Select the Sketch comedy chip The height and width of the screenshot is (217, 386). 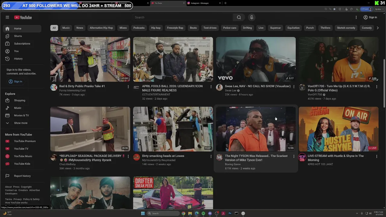tap(346, 28)
